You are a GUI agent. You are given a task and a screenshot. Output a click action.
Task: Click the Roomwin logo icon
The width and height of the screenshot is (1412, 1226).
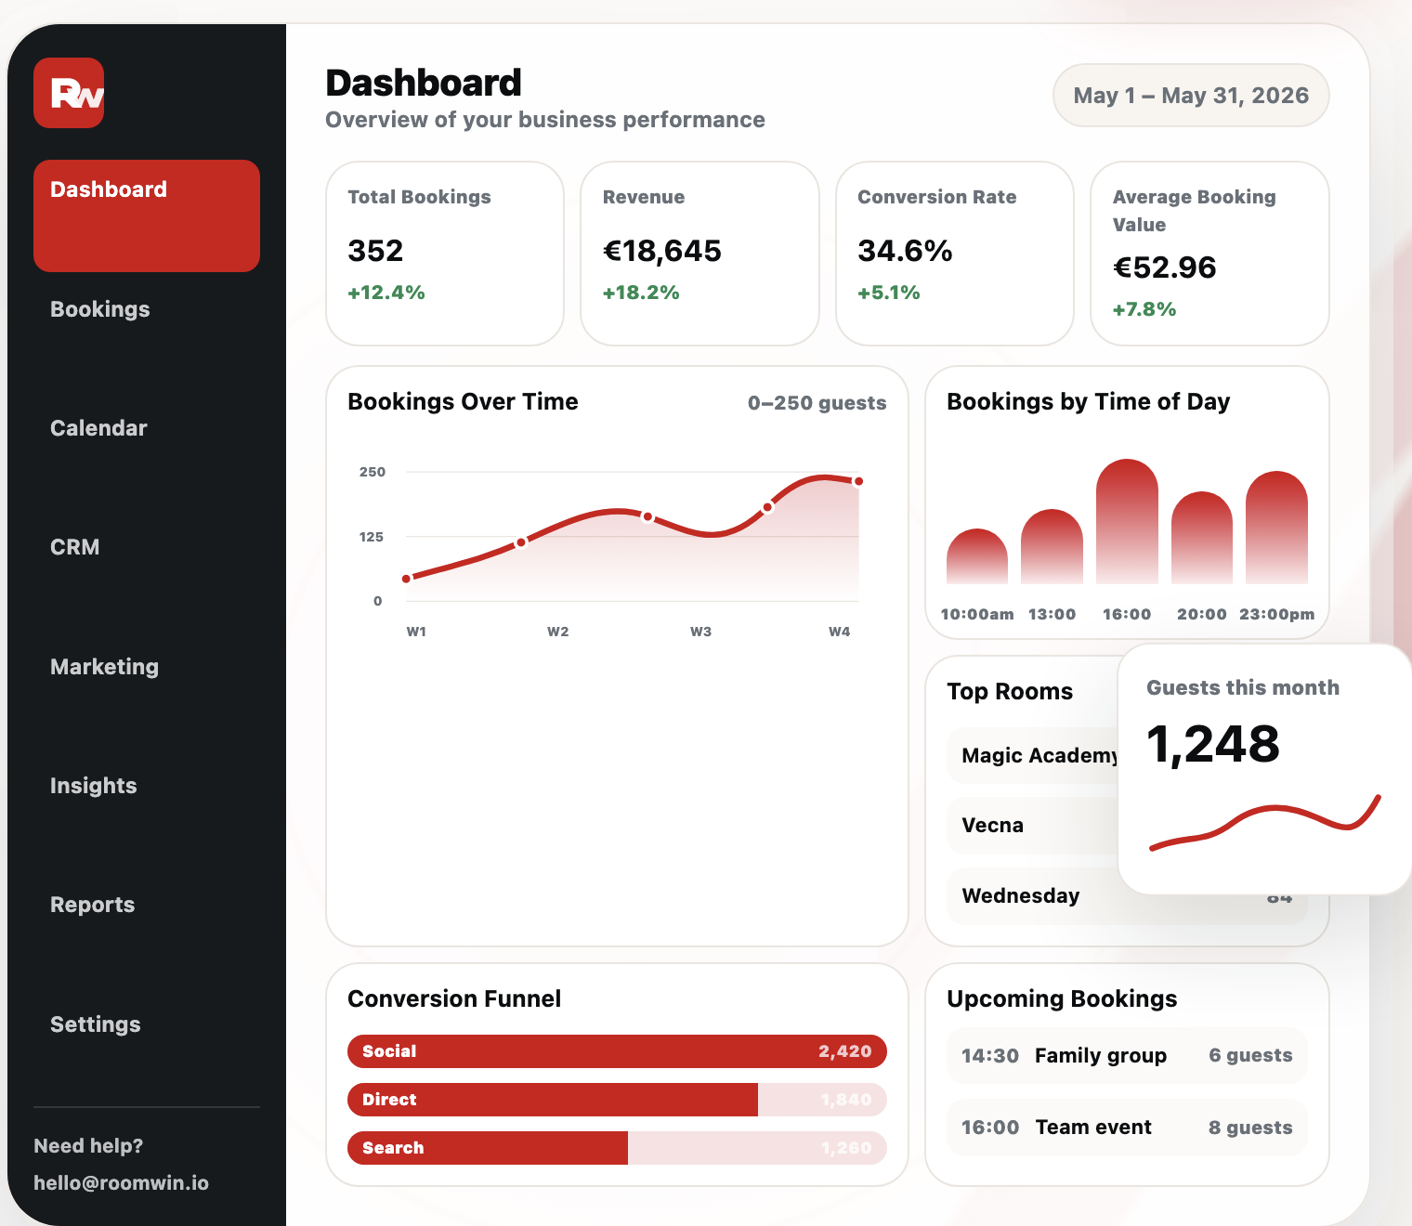69,93
